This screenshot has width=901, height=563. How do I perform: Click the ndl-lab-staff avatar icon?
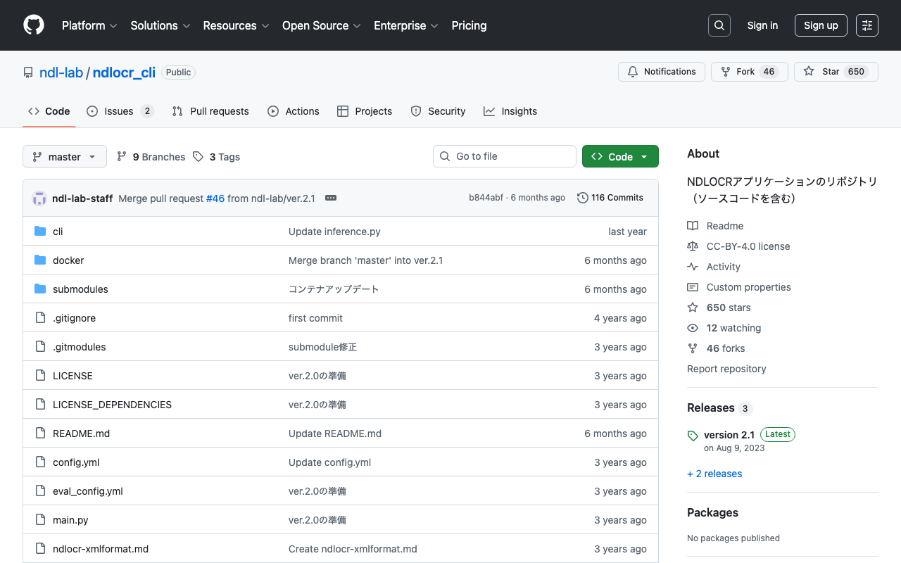coord(39,198)
